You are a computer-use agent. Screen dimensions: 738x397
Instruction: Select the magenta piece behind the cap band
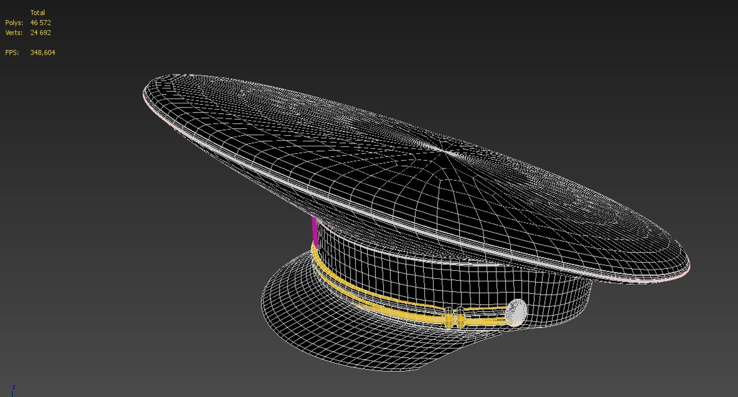click(314, 232)
